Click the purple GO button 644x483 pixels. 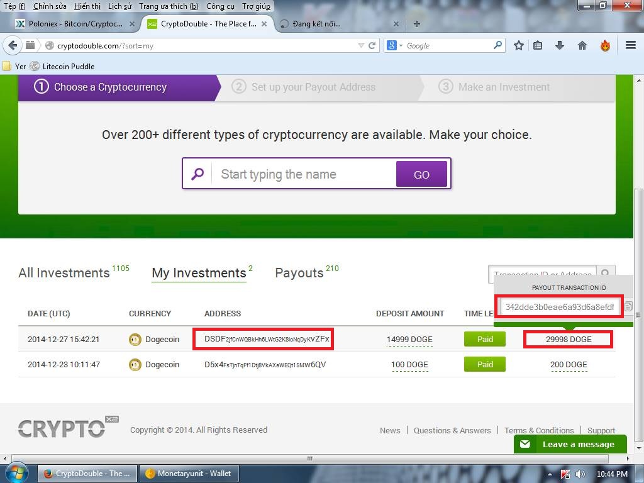(x=421, y=174)
